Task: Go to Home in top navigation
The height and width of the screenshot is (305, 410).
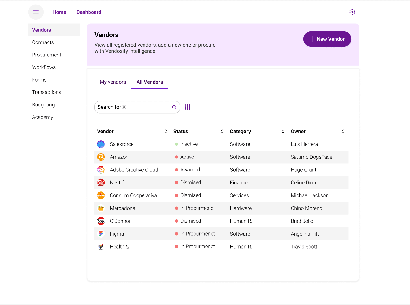Action: (59, 12)
